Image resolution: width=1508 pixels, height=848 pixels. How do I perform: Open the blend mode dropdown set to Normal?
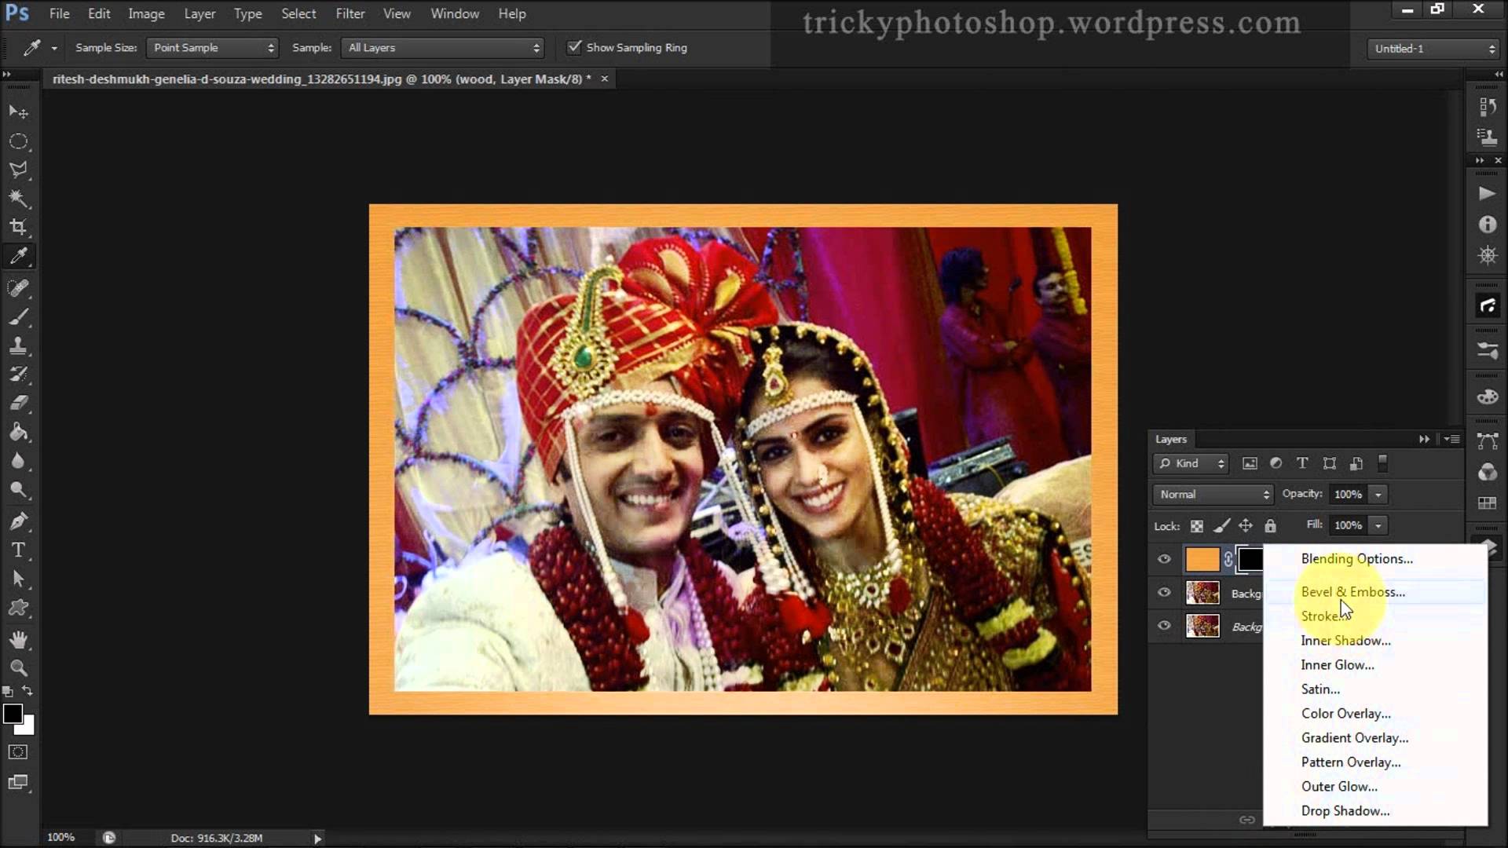(1213, 494)
